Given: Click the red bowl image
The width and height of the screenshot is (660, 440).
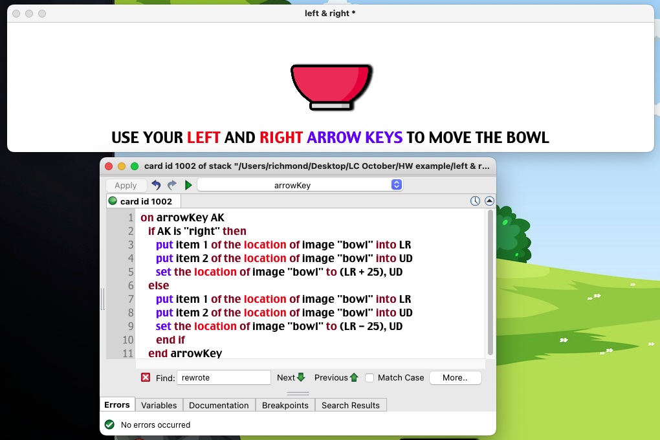Looking at the screenshot, I should coord(331,87).
